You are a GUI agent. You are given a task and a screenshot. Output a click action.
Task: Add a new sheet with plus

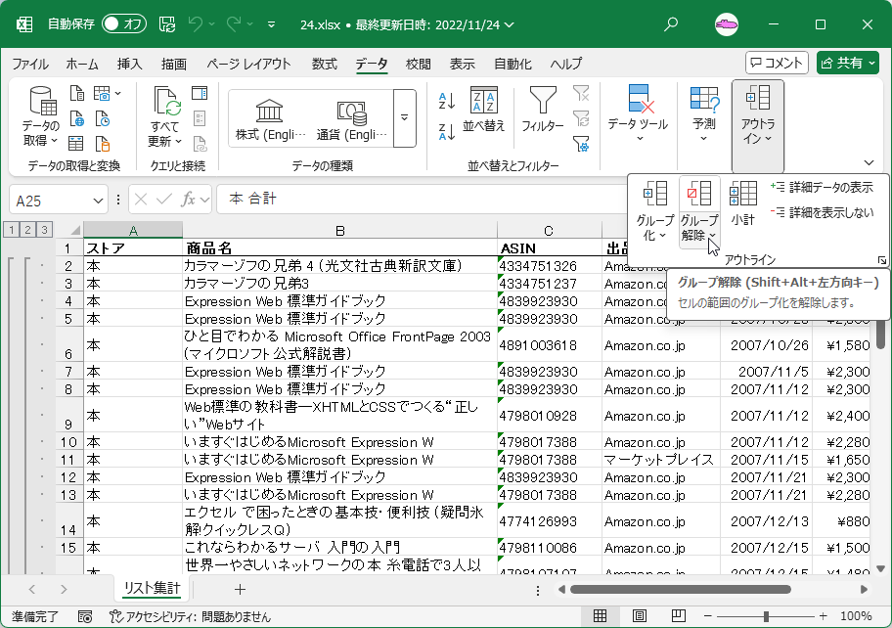pyautogui.click(x=240, y=589)
